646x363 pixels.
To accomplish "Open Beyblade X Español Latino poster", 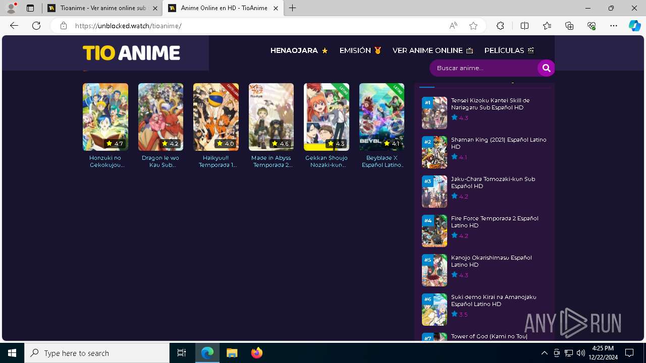I will 382,117.
